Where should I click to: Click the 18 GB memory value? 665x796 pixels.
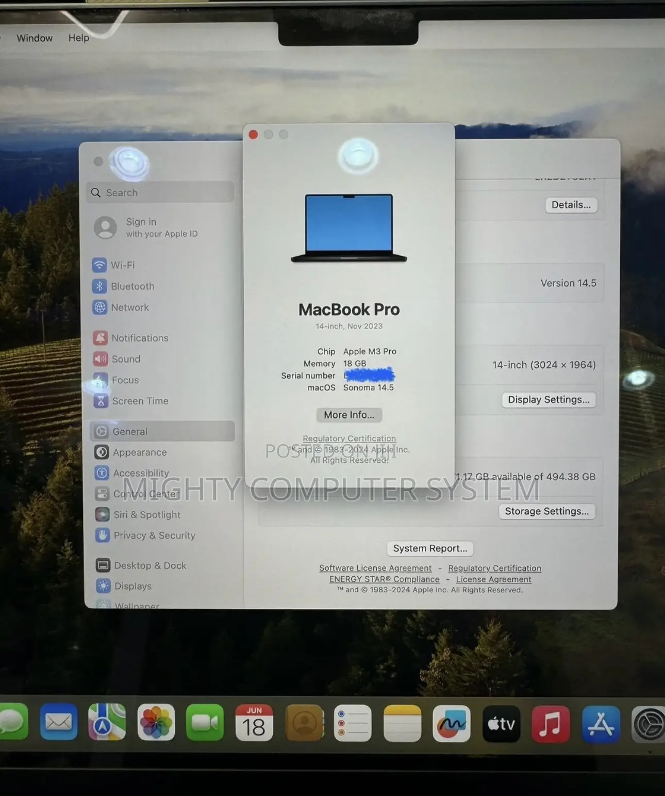(355, 363)
